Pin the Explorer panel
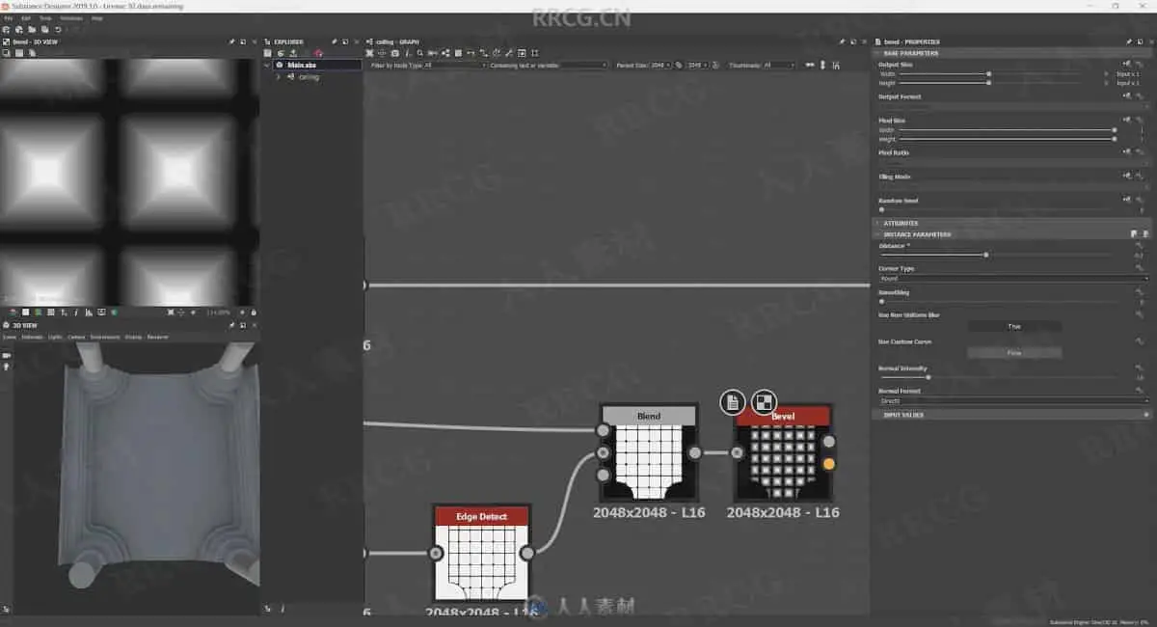1157x627 pixels. [335, 41]
